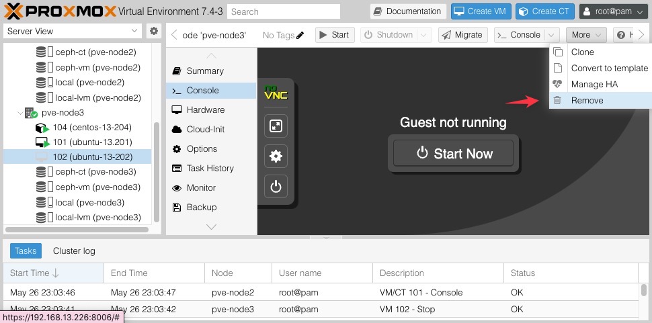Click the 'VM 102 - Stop' task description
Screen dimensions: 652x323
(407, 310)
